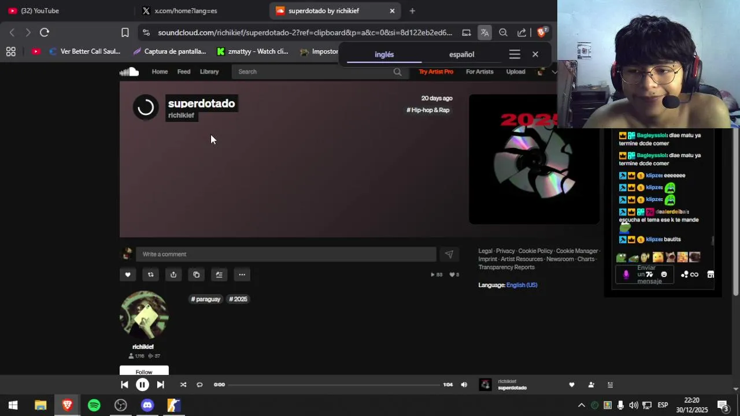Image resolution: width=740 pixels, height=416 pixels.
Task: Expand the user avatar menu chevron
Action: pos(554,72)
